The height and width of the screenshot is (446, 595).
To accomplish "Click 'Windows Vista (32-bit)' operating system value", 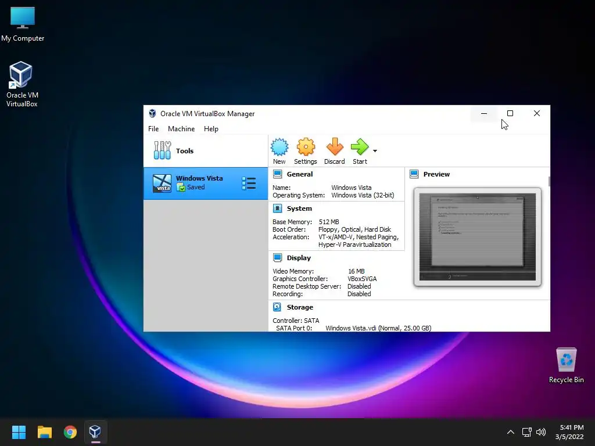I will pos(363,195).
